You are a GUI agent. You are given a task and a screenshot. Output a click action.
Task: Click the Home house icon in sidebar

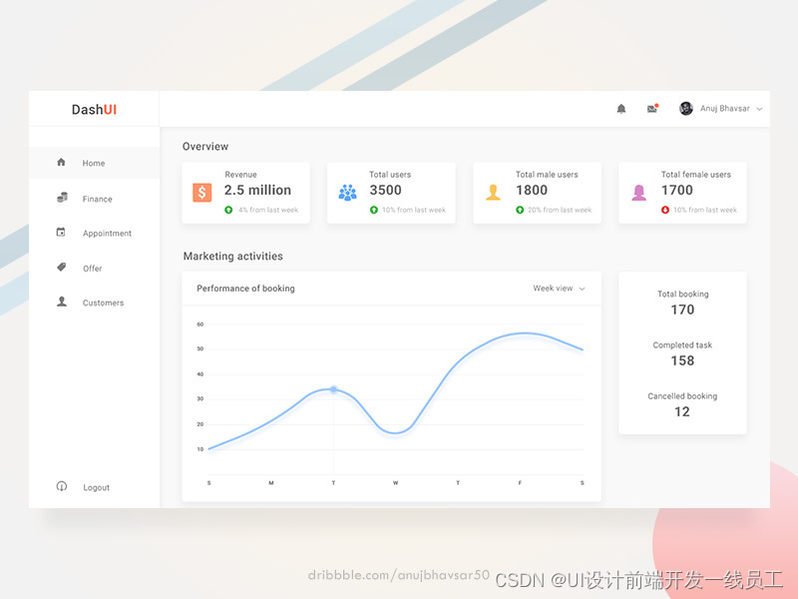[61, 162]
